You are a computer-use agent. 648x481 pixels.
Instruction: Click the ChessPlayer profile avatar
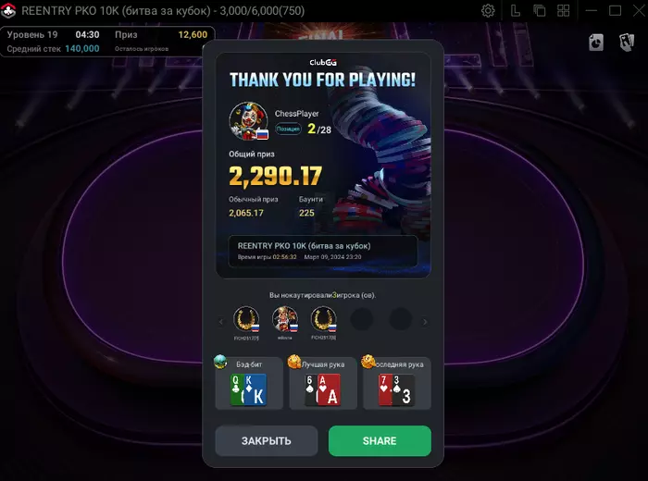pyautogui.click(x=249, y=121)
